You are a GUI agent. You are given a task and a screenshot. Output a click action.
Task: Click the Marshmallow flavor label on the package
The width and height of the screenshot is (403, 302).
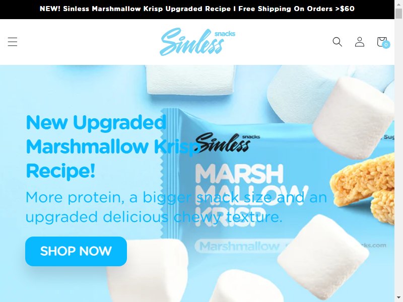coord(239,246)
